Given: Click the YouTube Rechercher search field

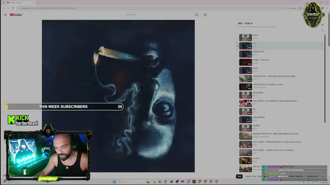Looking at the screenshot, I should 158,15.
